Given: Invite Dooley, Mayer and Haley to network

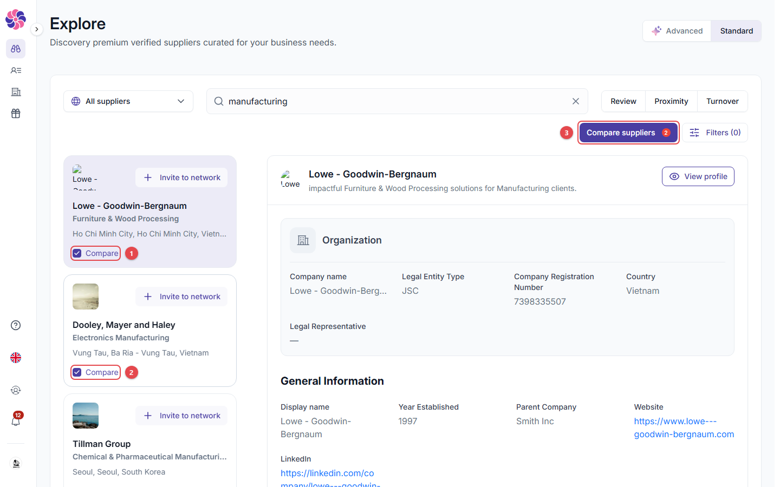Looking at the screenshot, I should tap(181, 297).
